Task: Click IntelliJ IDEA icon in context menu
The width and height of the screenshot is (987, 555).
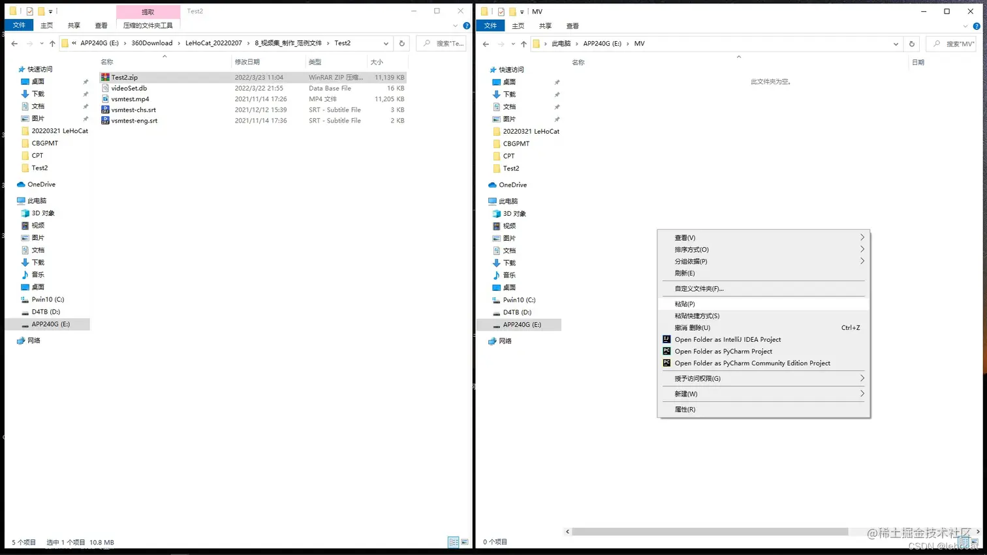Action: click(x=666, y=339)
